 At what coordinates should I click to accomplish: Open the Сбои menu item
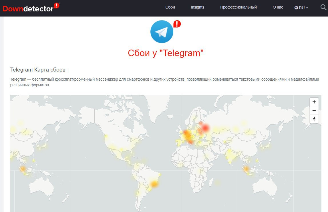pos(170,7)
